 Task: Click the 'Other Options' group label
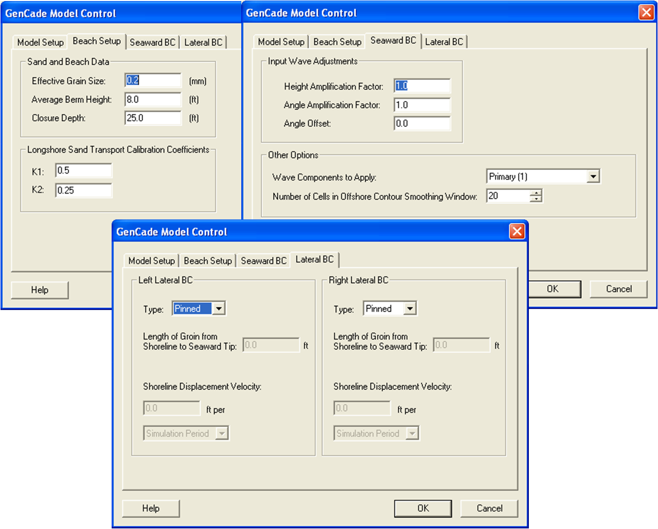click(293, 155)
